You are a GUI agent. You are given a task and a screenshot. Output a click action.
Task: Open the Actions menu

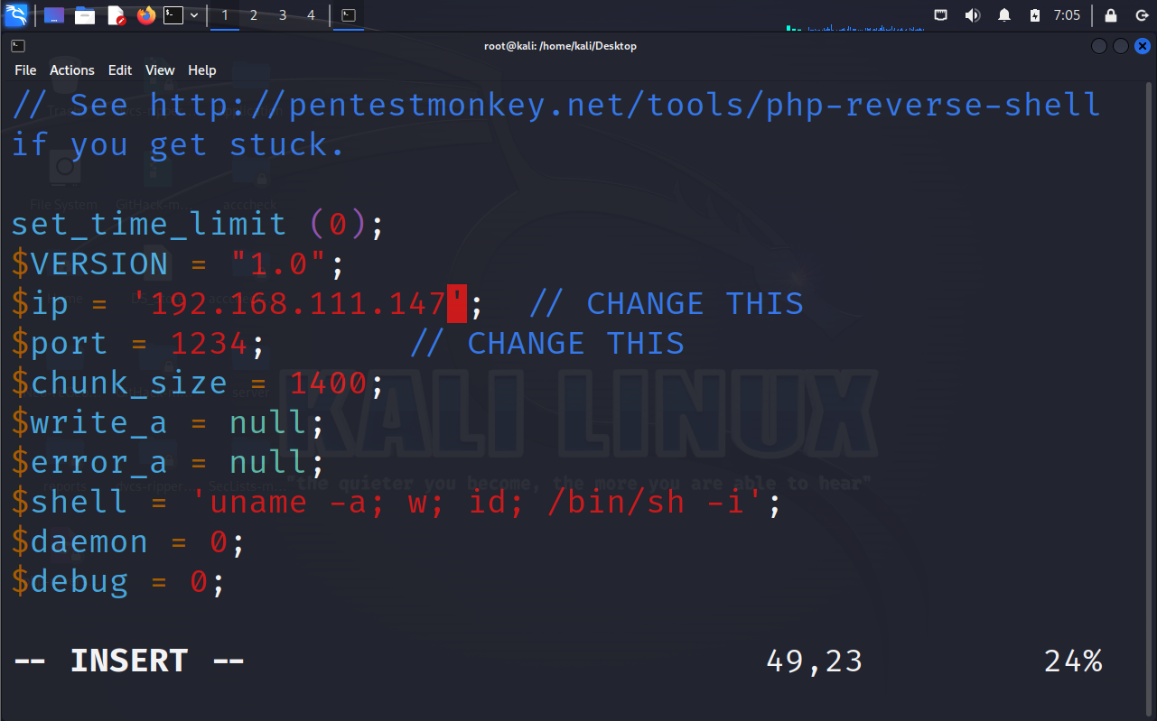click(x=72, y=69)
